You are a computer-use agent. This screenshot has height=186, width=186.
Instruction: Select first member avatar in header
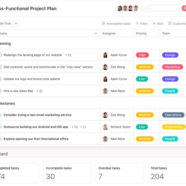(x=120, y=8)
